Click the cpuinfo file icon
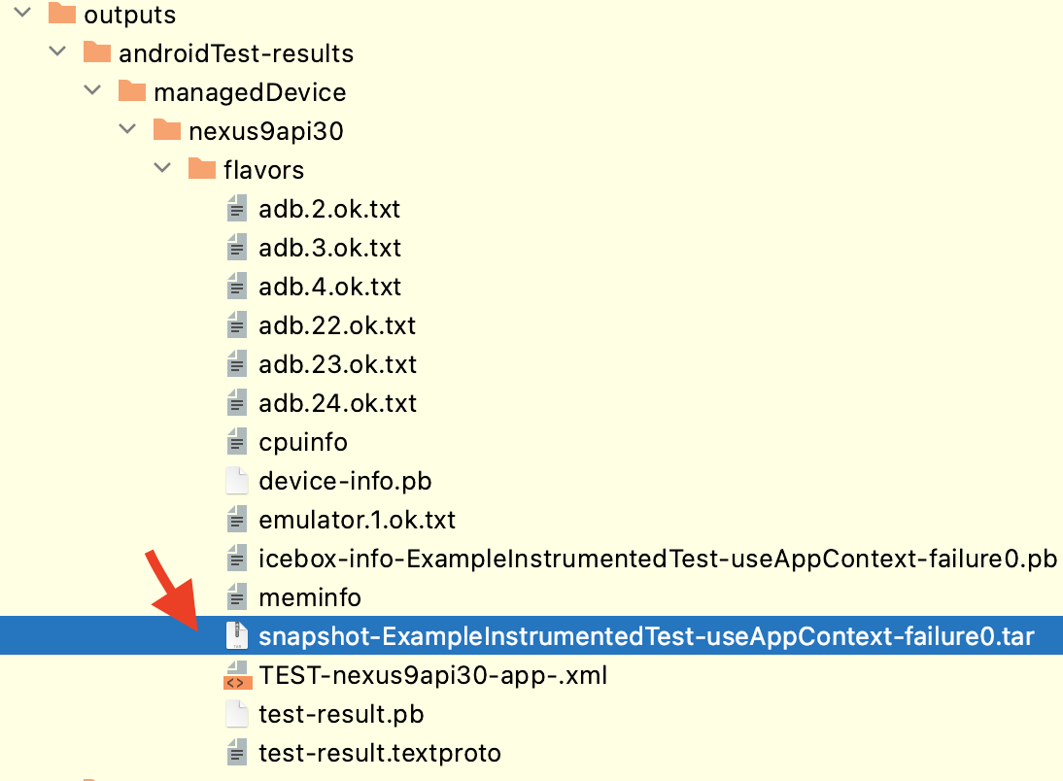 (236, 441)
